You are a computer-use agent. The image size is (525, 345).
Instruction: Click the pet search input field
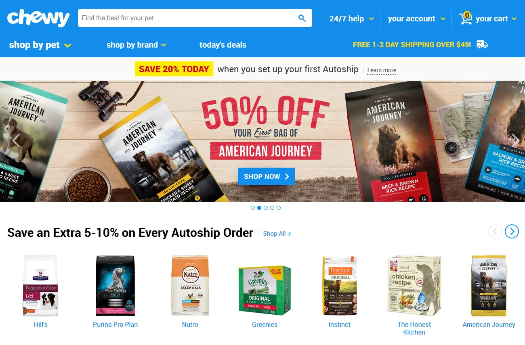(188, 18)
